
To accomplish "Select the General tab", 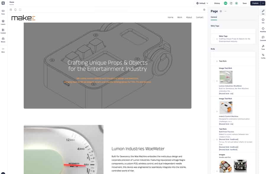I will point(214,17).
